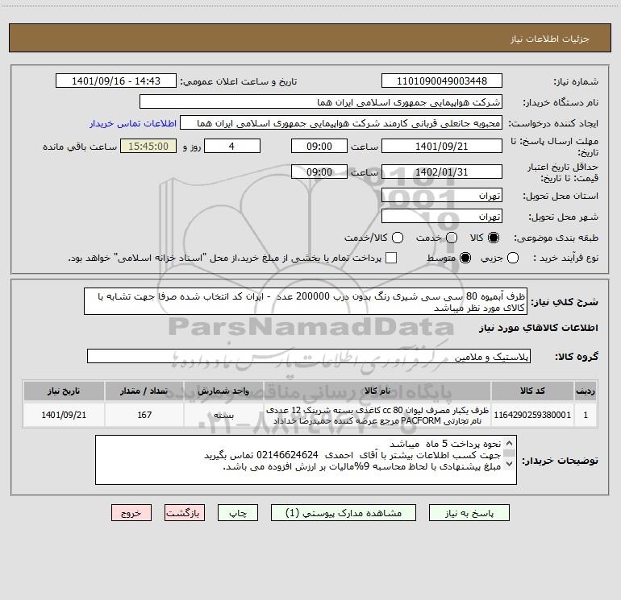Click the نام کالا column header

point(377,391)
